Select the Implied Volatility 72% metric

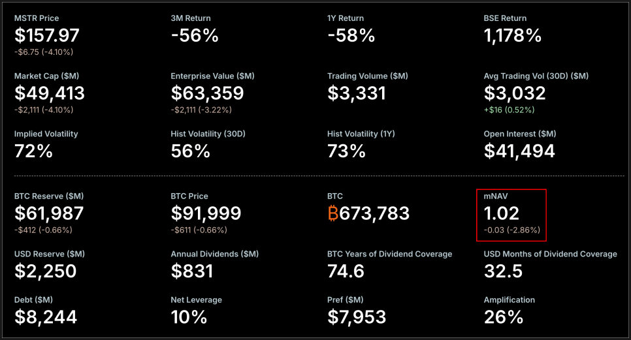pos(33,151)
